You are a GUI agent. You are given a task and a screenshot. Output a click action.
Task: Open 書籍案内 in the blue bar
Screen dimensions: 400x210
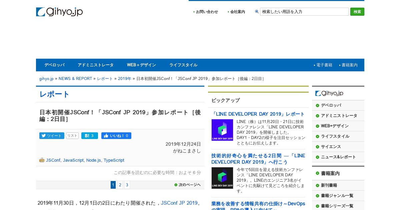tap(349, 65)
